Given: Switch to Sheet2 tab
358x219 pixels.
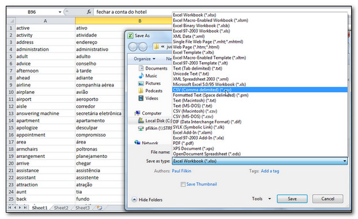Looking at the screenshot, I should 61,207.
